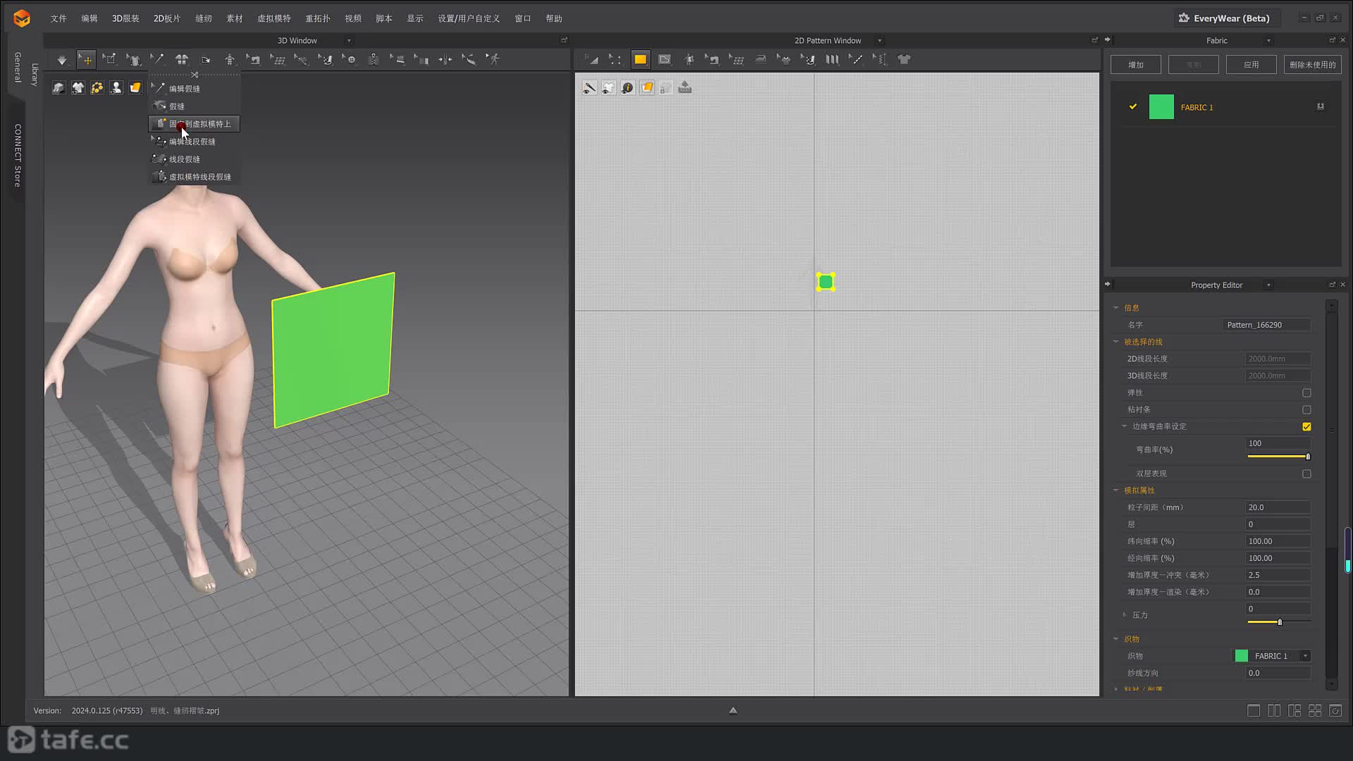Enable the 弹性 checkbox

1306,393
